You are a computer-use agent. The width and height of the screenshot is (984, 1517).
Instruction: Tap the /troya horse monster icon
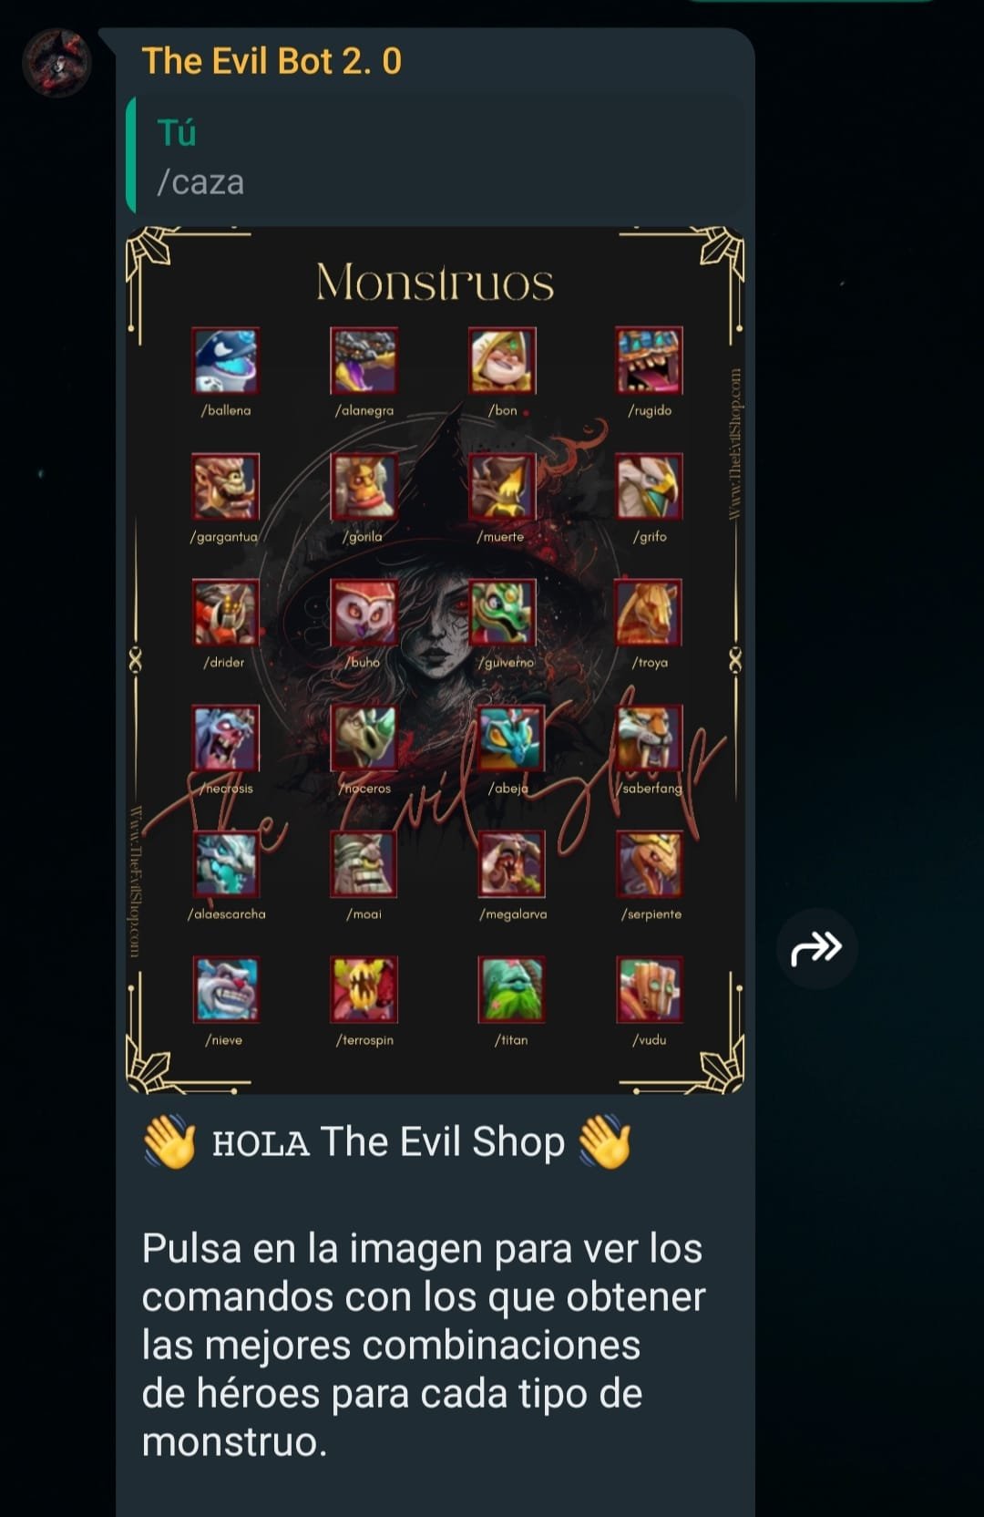(649, 612)
